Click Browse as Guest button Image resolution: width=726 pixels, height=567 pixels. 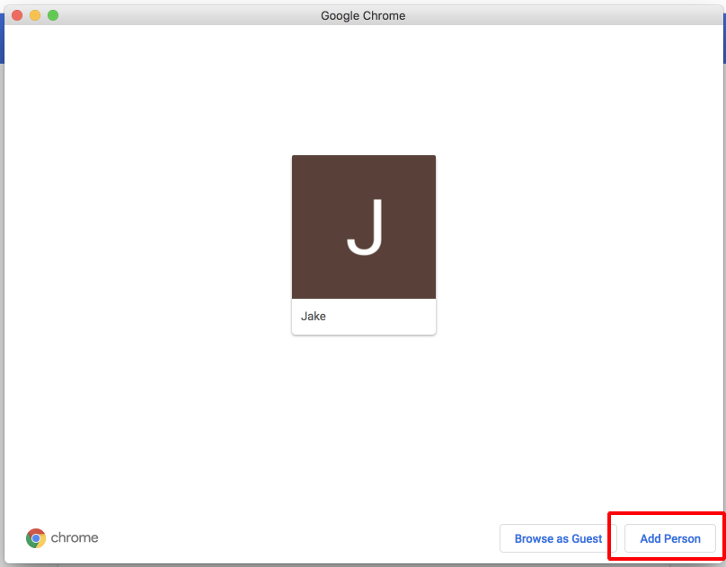558,538
